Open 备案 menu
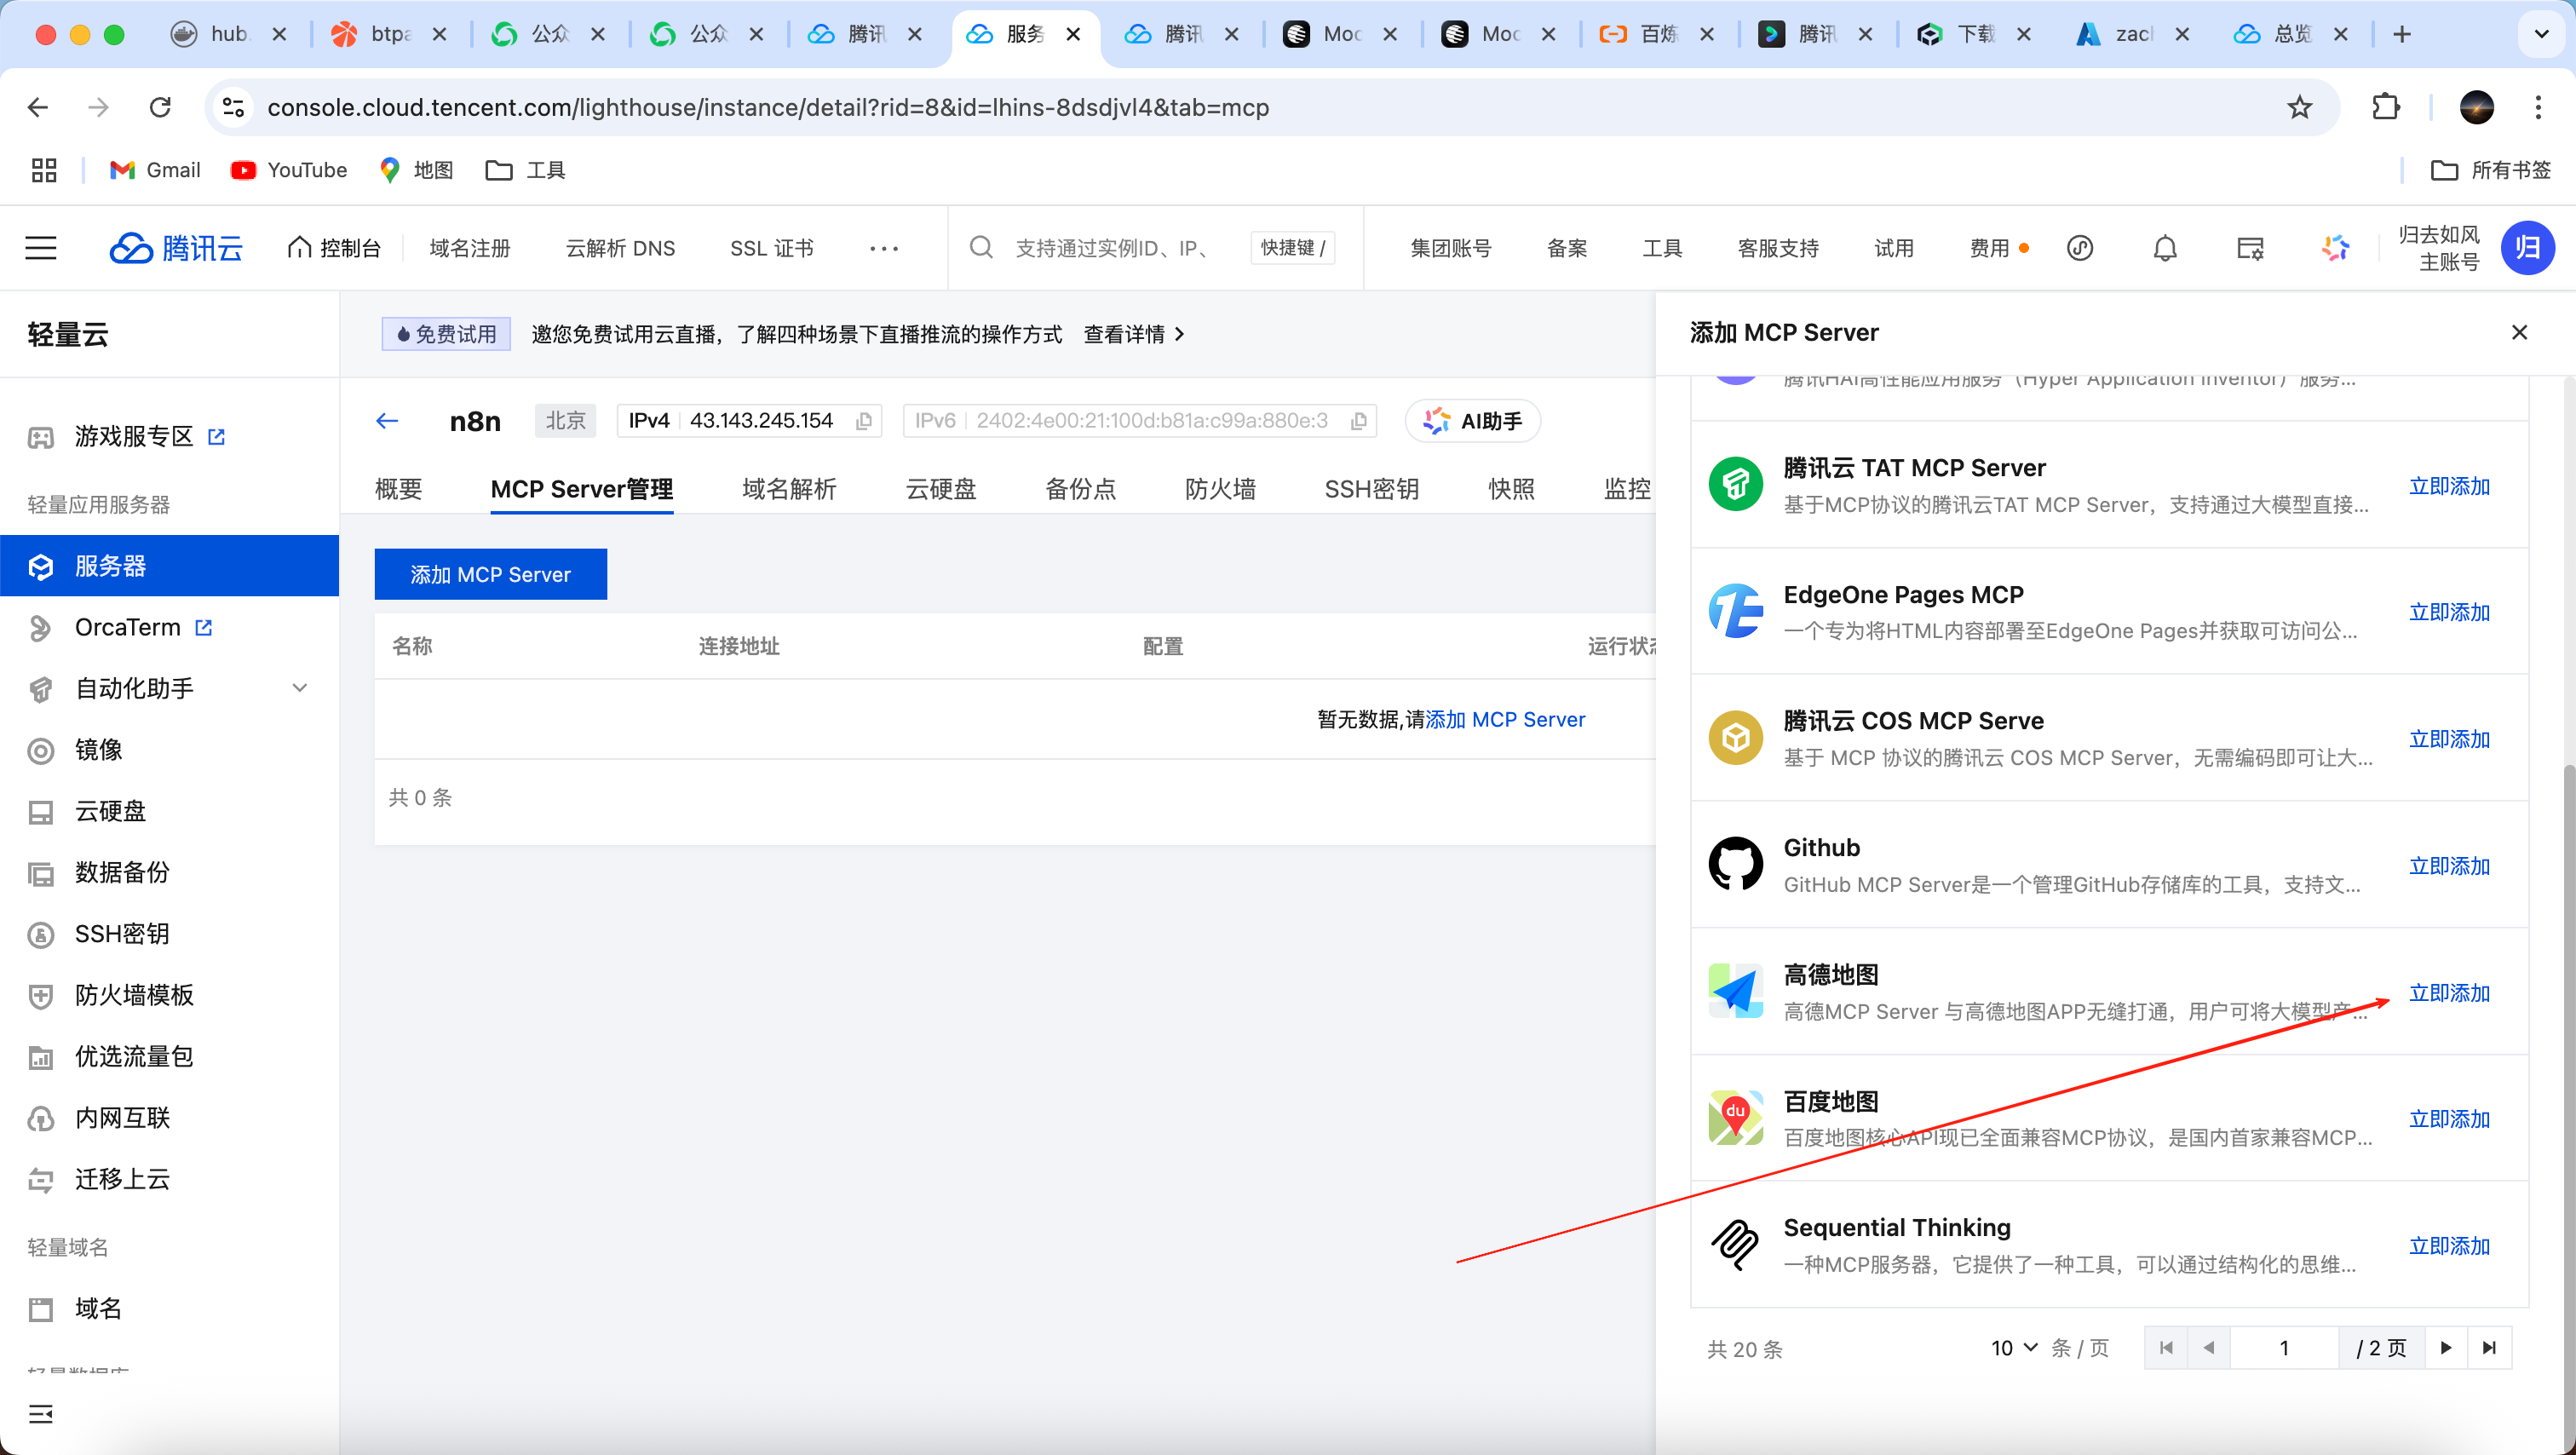The image size is (2576, 1455). 1567,248
